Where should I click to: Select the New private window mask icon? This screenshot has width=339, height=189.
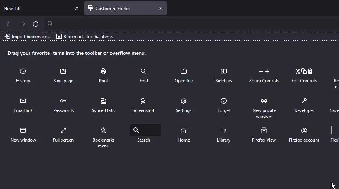click(264, 101)
